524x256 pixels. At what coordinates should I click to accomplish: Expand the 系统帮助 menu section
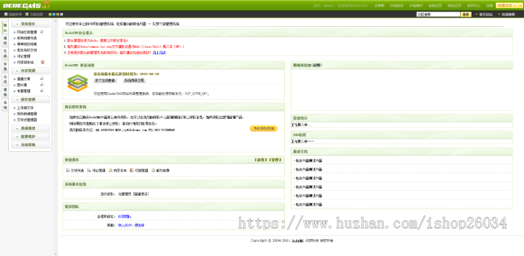coord(31,145)
